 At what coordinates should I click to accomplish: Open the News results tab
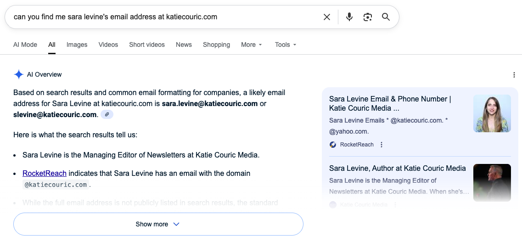click(x=184, y=45)
